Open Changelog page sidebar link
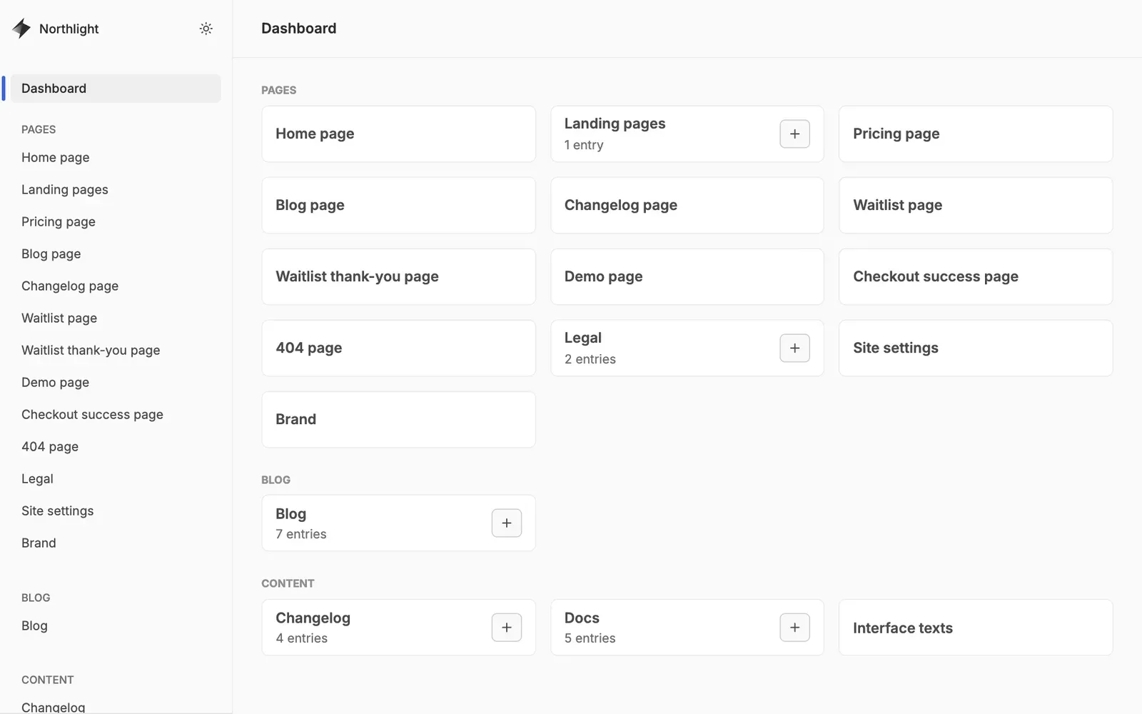Viewport: 1142px width, 714px height. 70,286
